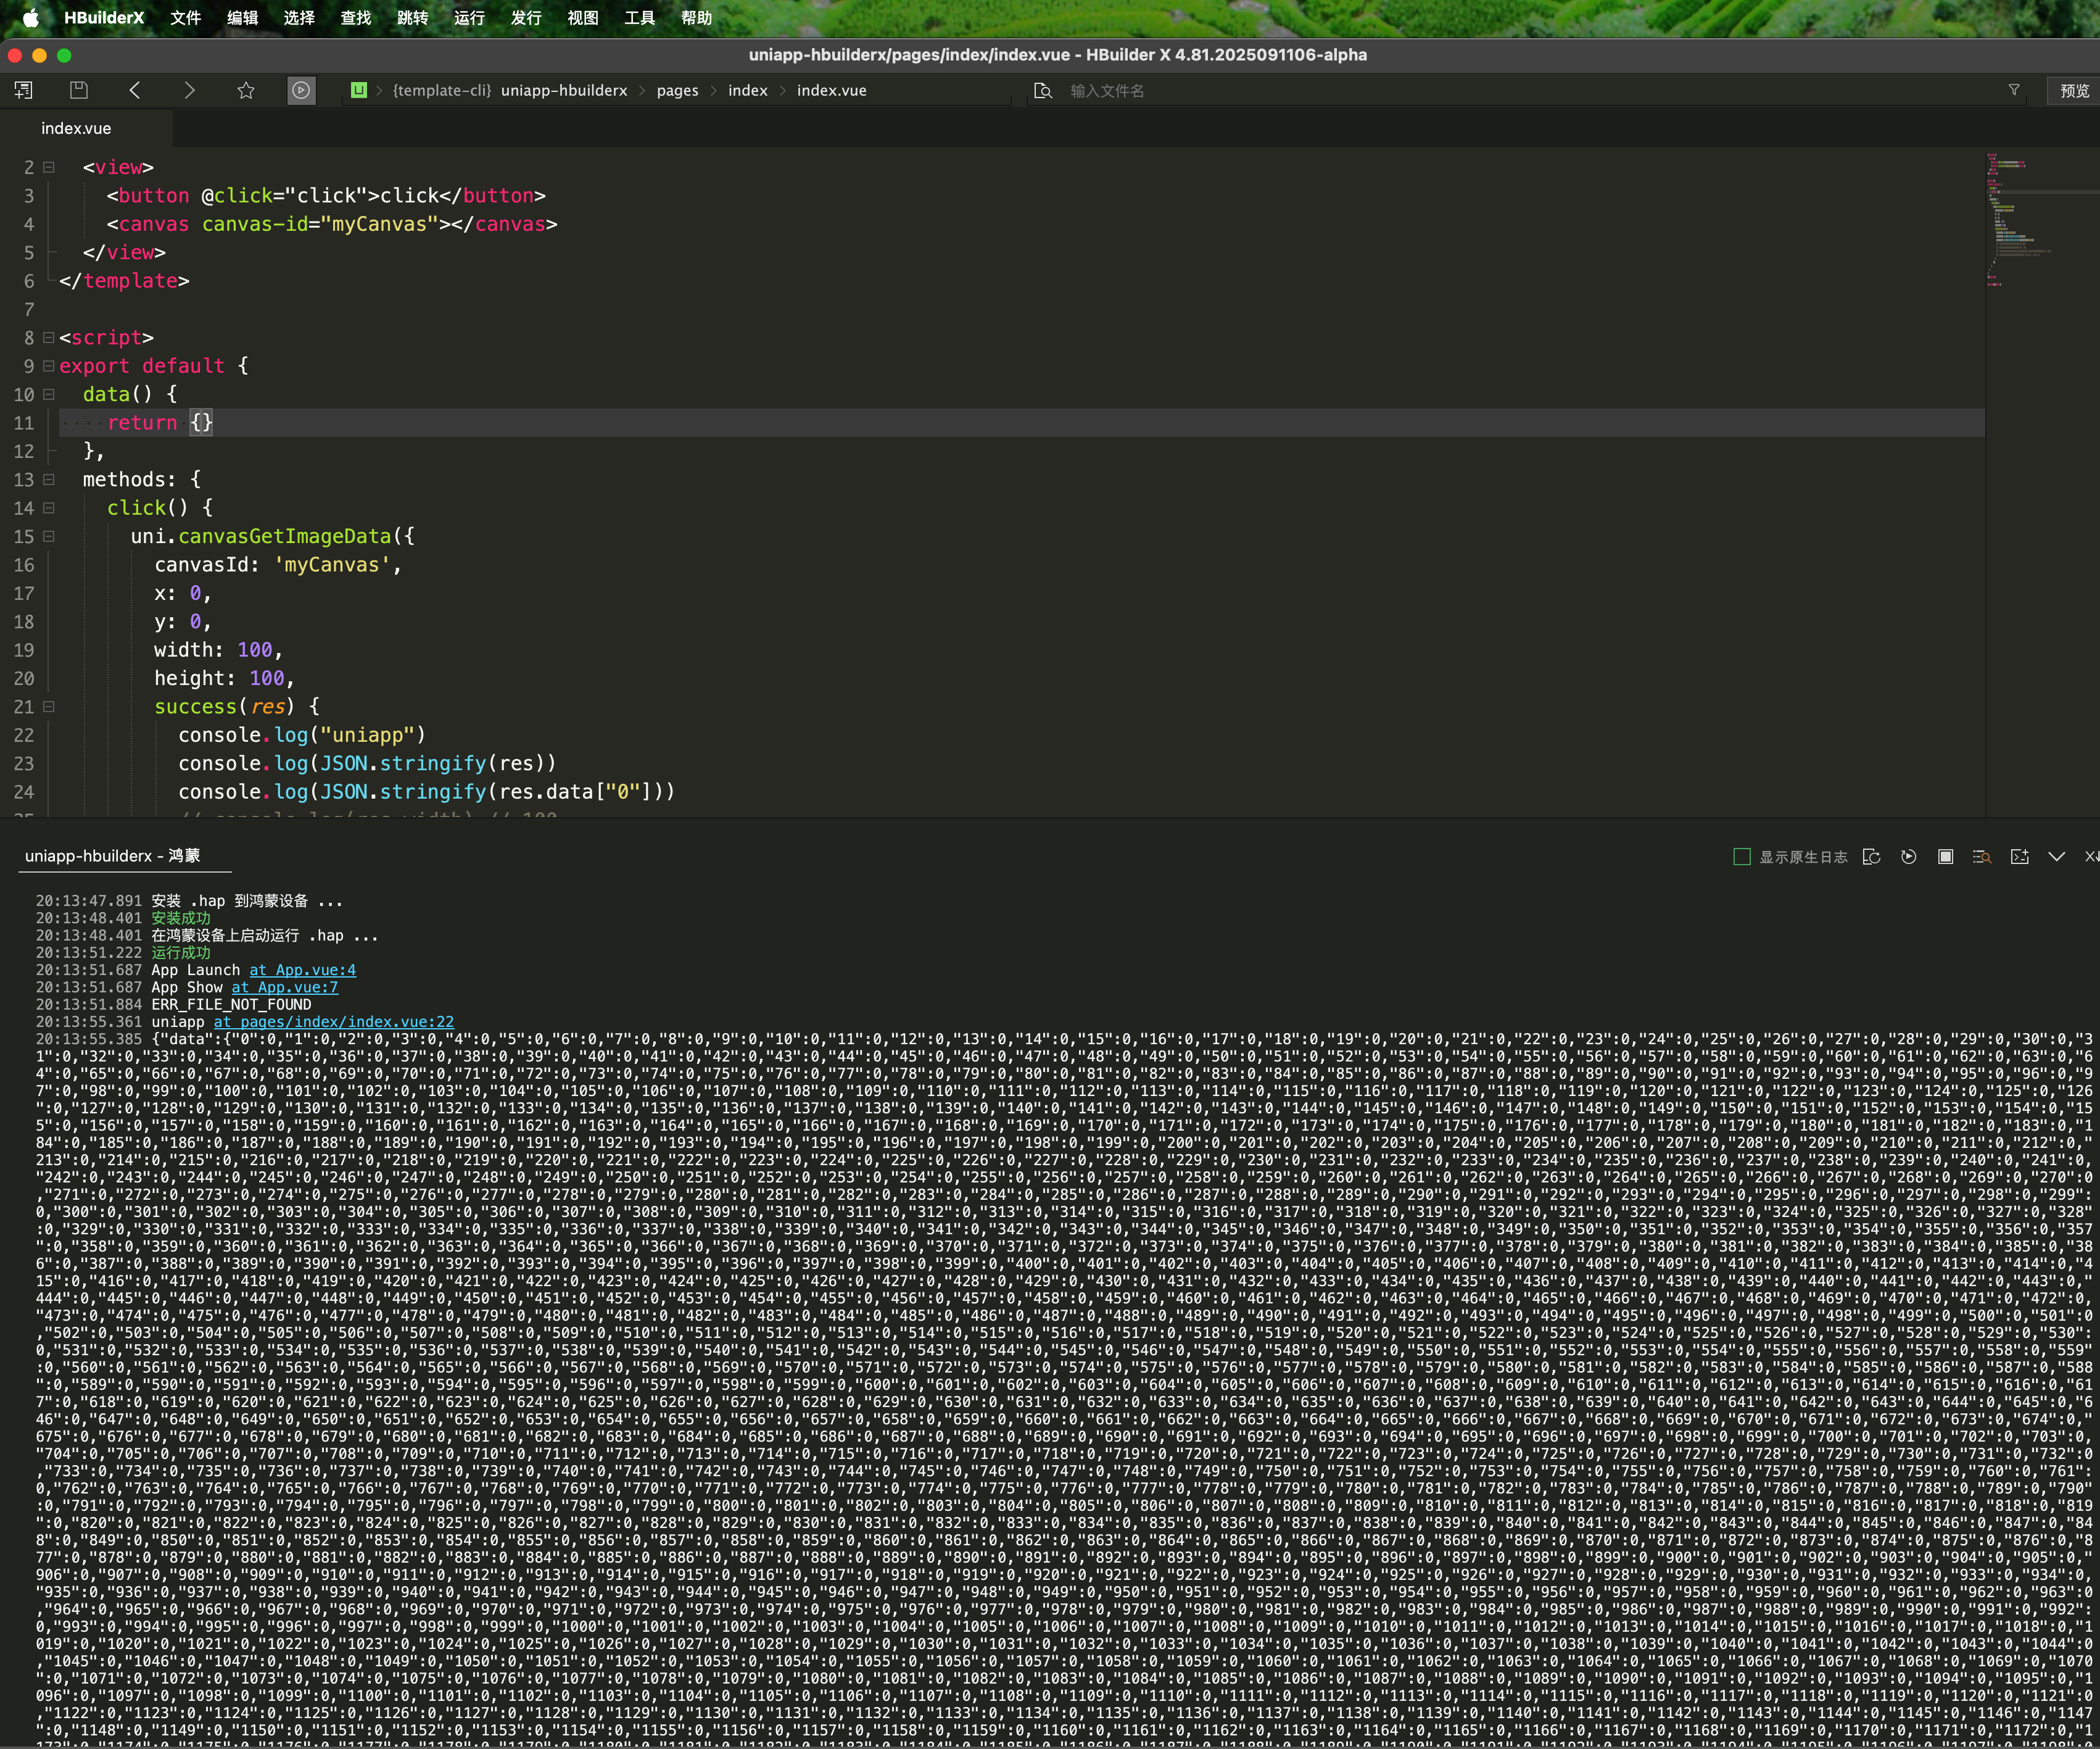Viewport: 2100px width, 1749px height.
Task: Clear the console with the X icon
Action: click(2091, 857)
